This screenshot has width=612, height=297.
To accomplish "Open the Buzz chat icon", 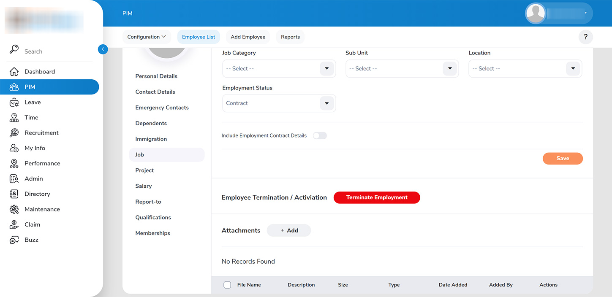I will tap(14, 240).
